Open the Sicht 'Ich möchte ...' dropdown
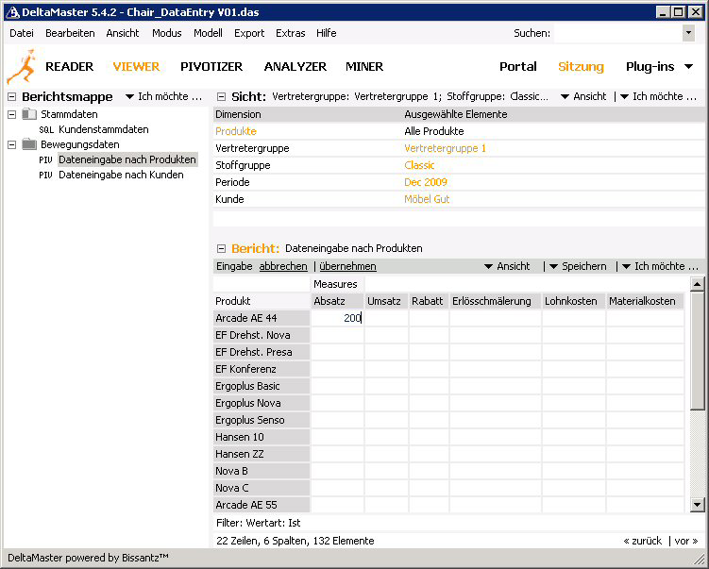Image resolution: width=709 pixels, height=569 pixels. [x=658, y=96]
